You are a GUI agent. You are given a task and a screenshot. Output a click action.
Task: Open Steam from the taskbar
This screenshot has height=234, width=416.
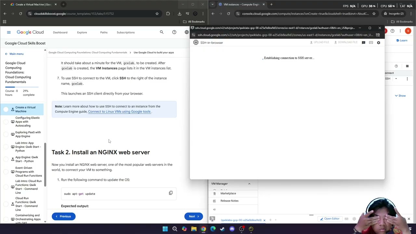pos(222,229)
